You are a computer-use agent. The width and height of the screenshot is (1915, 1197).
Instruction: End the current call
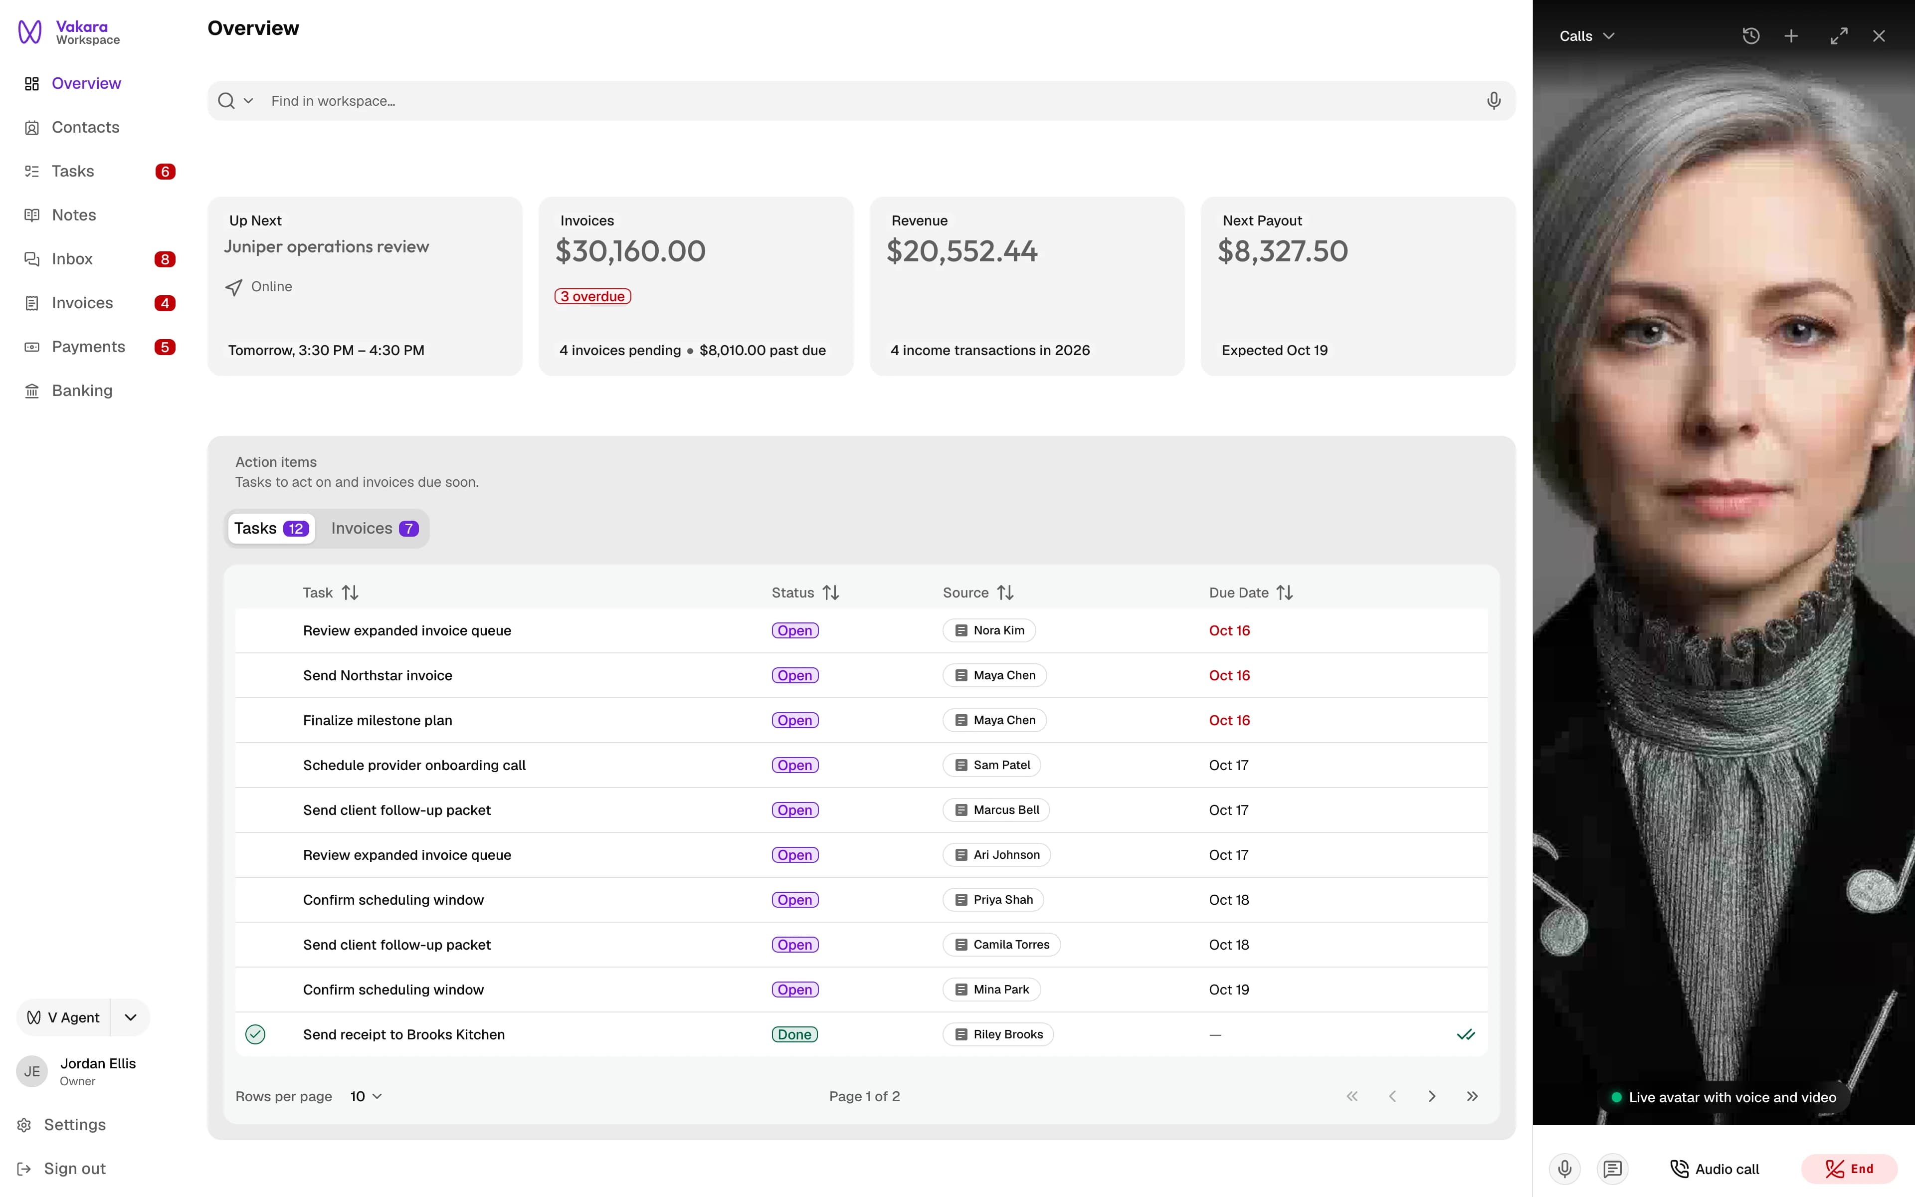pyautogui.click(x=1849, y=1169)
